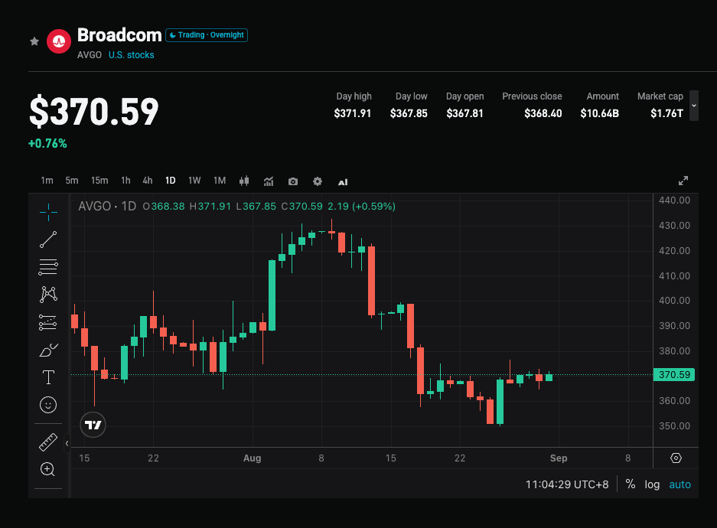Select the XABCD pattern tool
The image size is (717, 528).
(48, 295)
